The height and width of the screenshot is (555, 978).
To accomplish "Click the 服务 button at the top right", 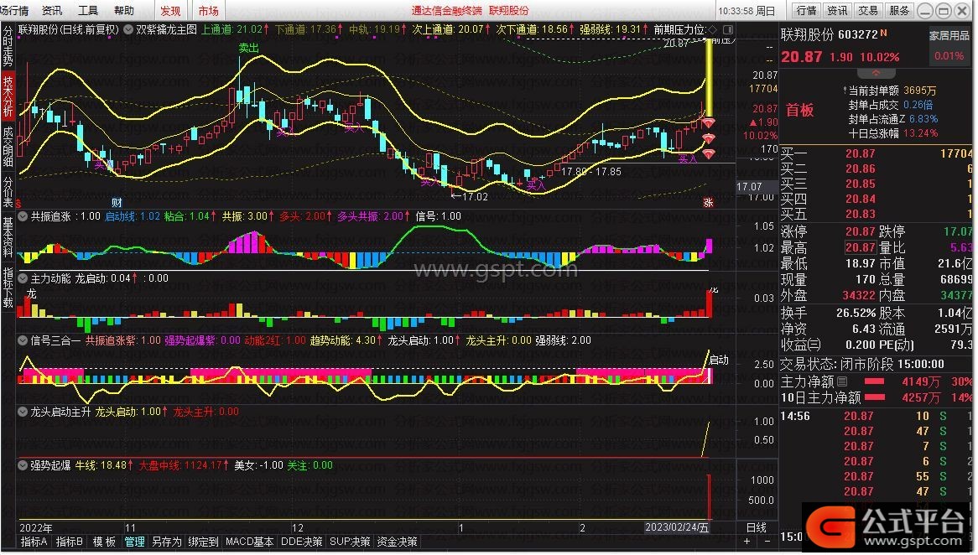I will click(899, 11).
